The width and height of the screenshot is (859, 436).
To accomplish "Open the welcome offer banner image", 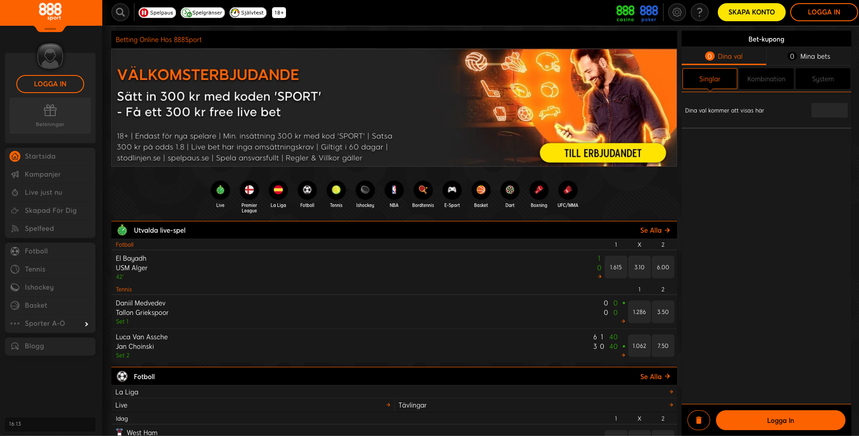I will pos(394,108).
